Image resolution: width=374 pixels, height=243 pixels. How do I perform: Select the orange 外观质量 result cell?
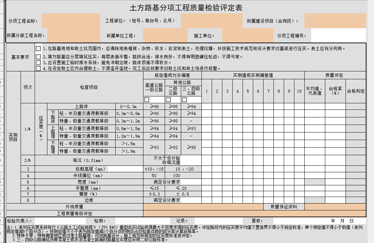[x=203, y=207]
